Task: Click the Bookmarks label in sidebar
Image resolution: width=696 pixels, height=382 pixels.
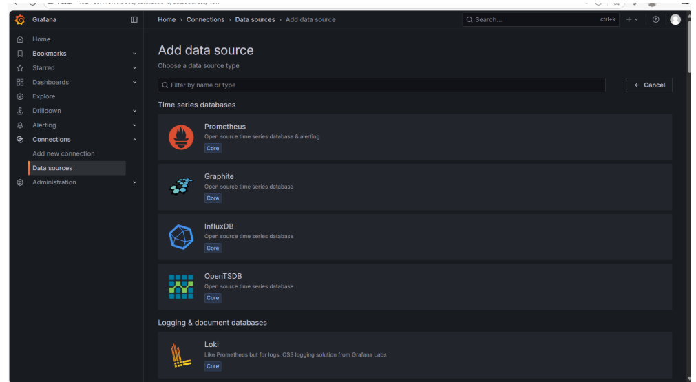Action: click(x=50, y=54)
